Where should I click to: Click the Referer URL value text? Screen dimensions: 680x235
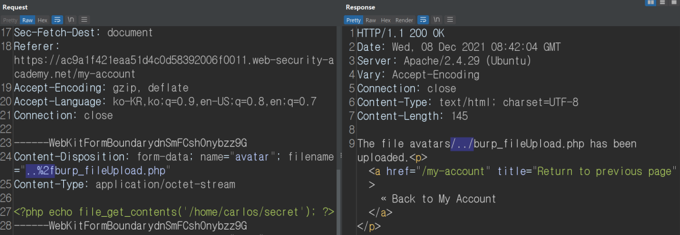[174, 67]
